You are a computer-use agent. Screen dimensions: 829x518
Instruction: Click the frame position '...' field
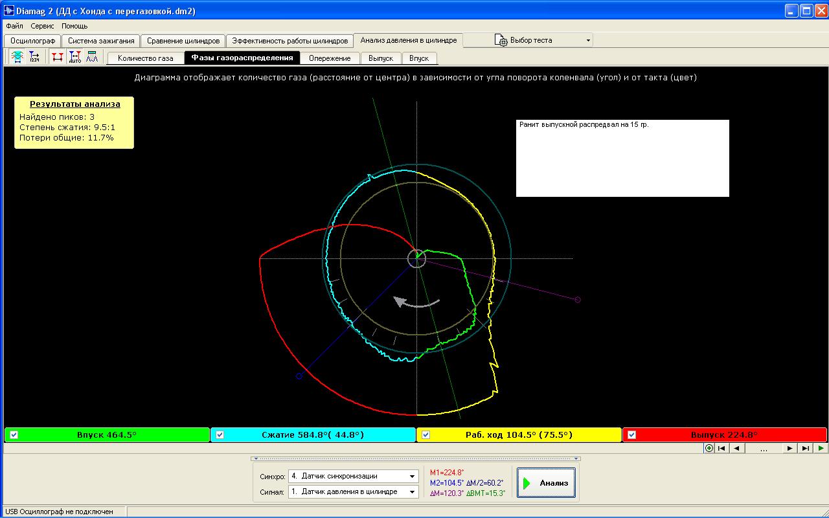(764, 448)
